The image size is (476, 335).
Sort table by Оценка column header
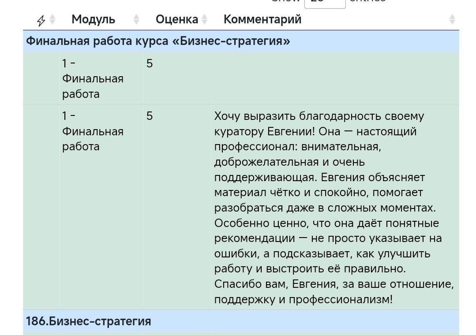[176, 19]
